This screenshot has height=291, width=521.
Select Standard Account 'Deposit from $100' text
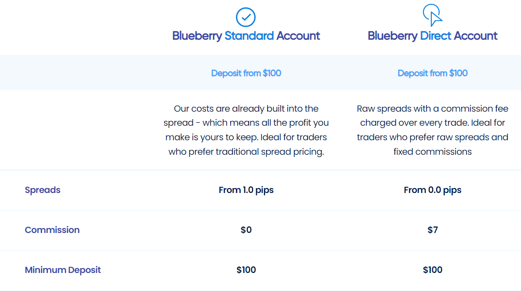[x=246, y=73]
